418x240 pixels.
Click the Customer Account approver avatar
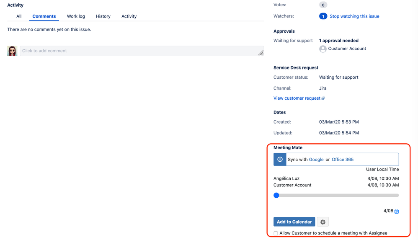(x=323, y=49)
